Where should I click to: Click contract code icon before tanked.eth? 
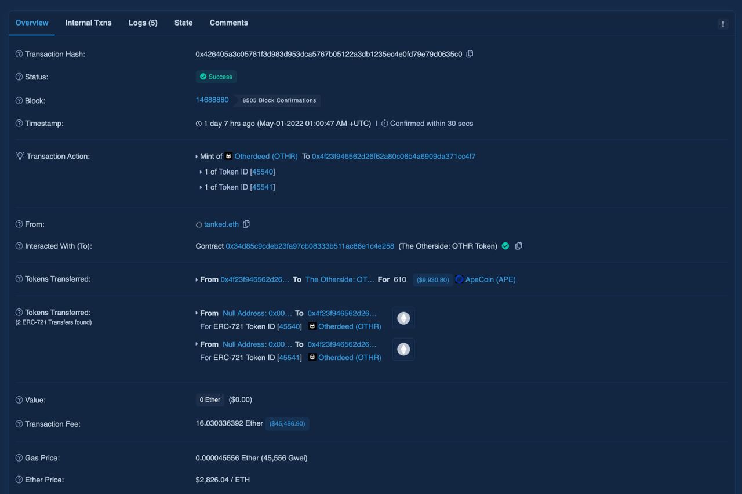tap(199, 224)
